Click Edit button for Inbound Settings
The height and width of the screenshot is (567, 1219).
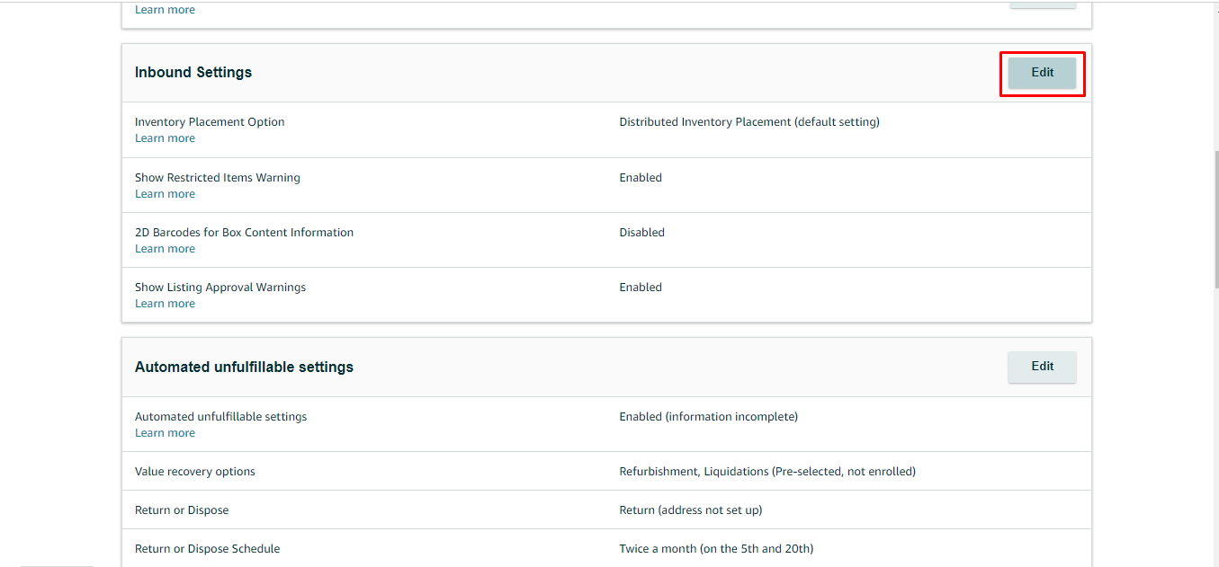(x=1042, y=73)
